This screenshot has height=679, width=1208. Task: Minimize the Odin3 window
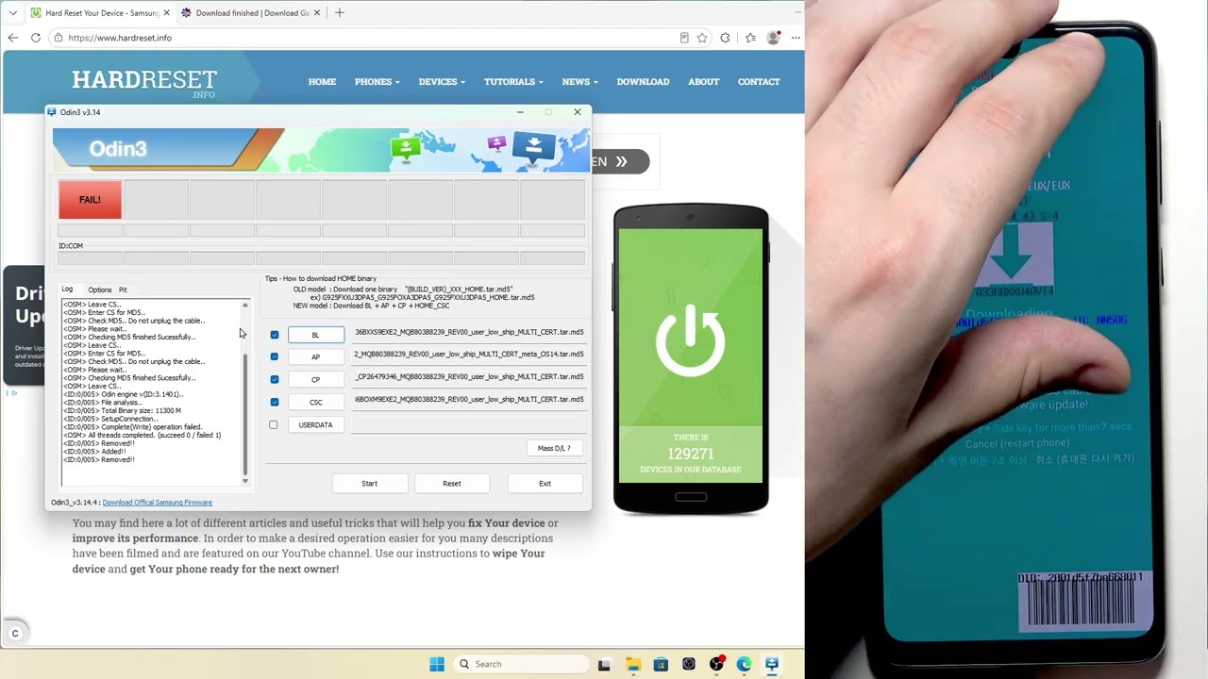click(x=520, y=112)
